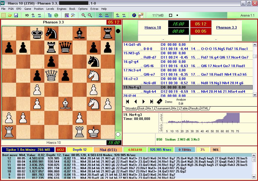Open the File menu
Viewport: 258px width, 181px height.
[3, 9]
